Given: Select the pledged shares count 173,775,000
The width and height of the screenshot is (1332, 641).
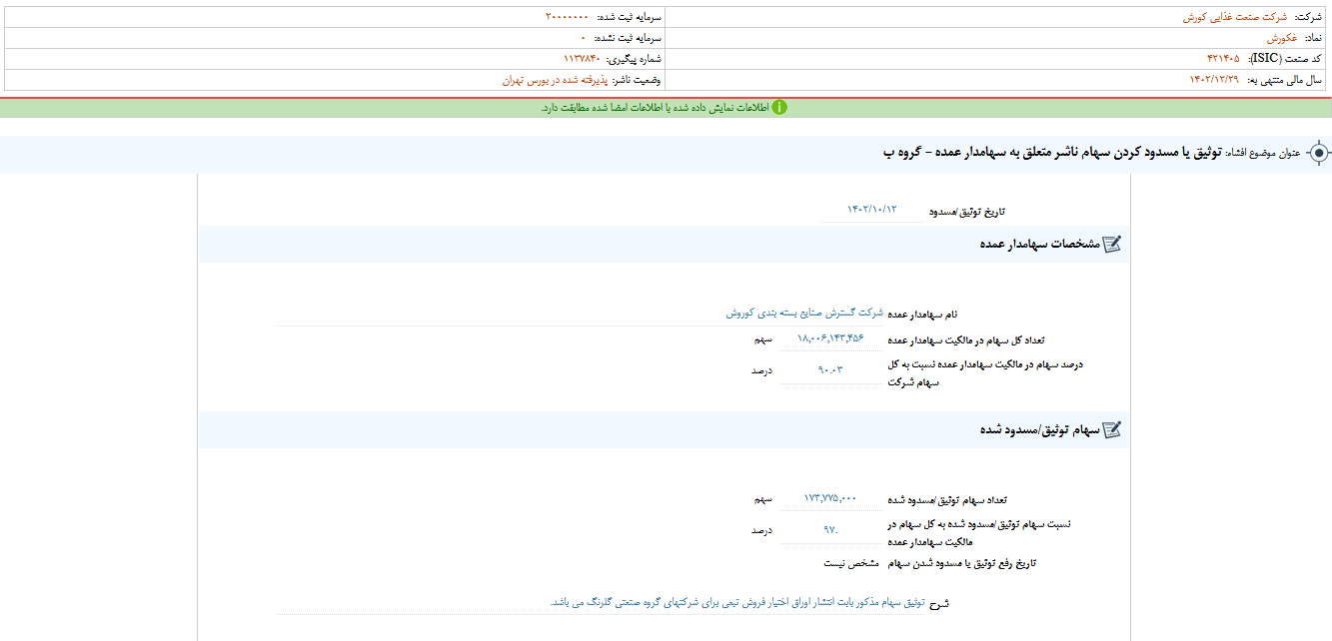Looking at the screenshot, I should coord(829,497).
